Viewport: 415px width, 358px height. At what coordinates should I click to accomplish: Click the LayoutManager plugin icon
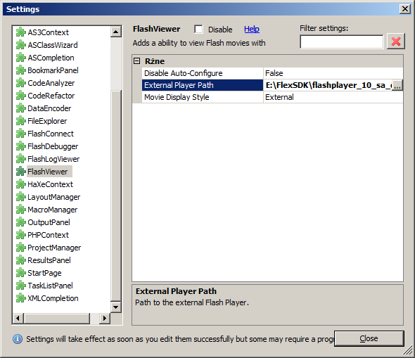coord(21,197)
